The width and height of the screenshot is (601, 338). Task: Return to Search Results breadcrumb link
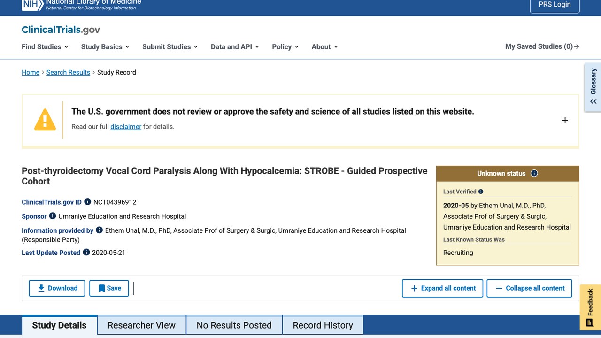(x=68, y=72)
